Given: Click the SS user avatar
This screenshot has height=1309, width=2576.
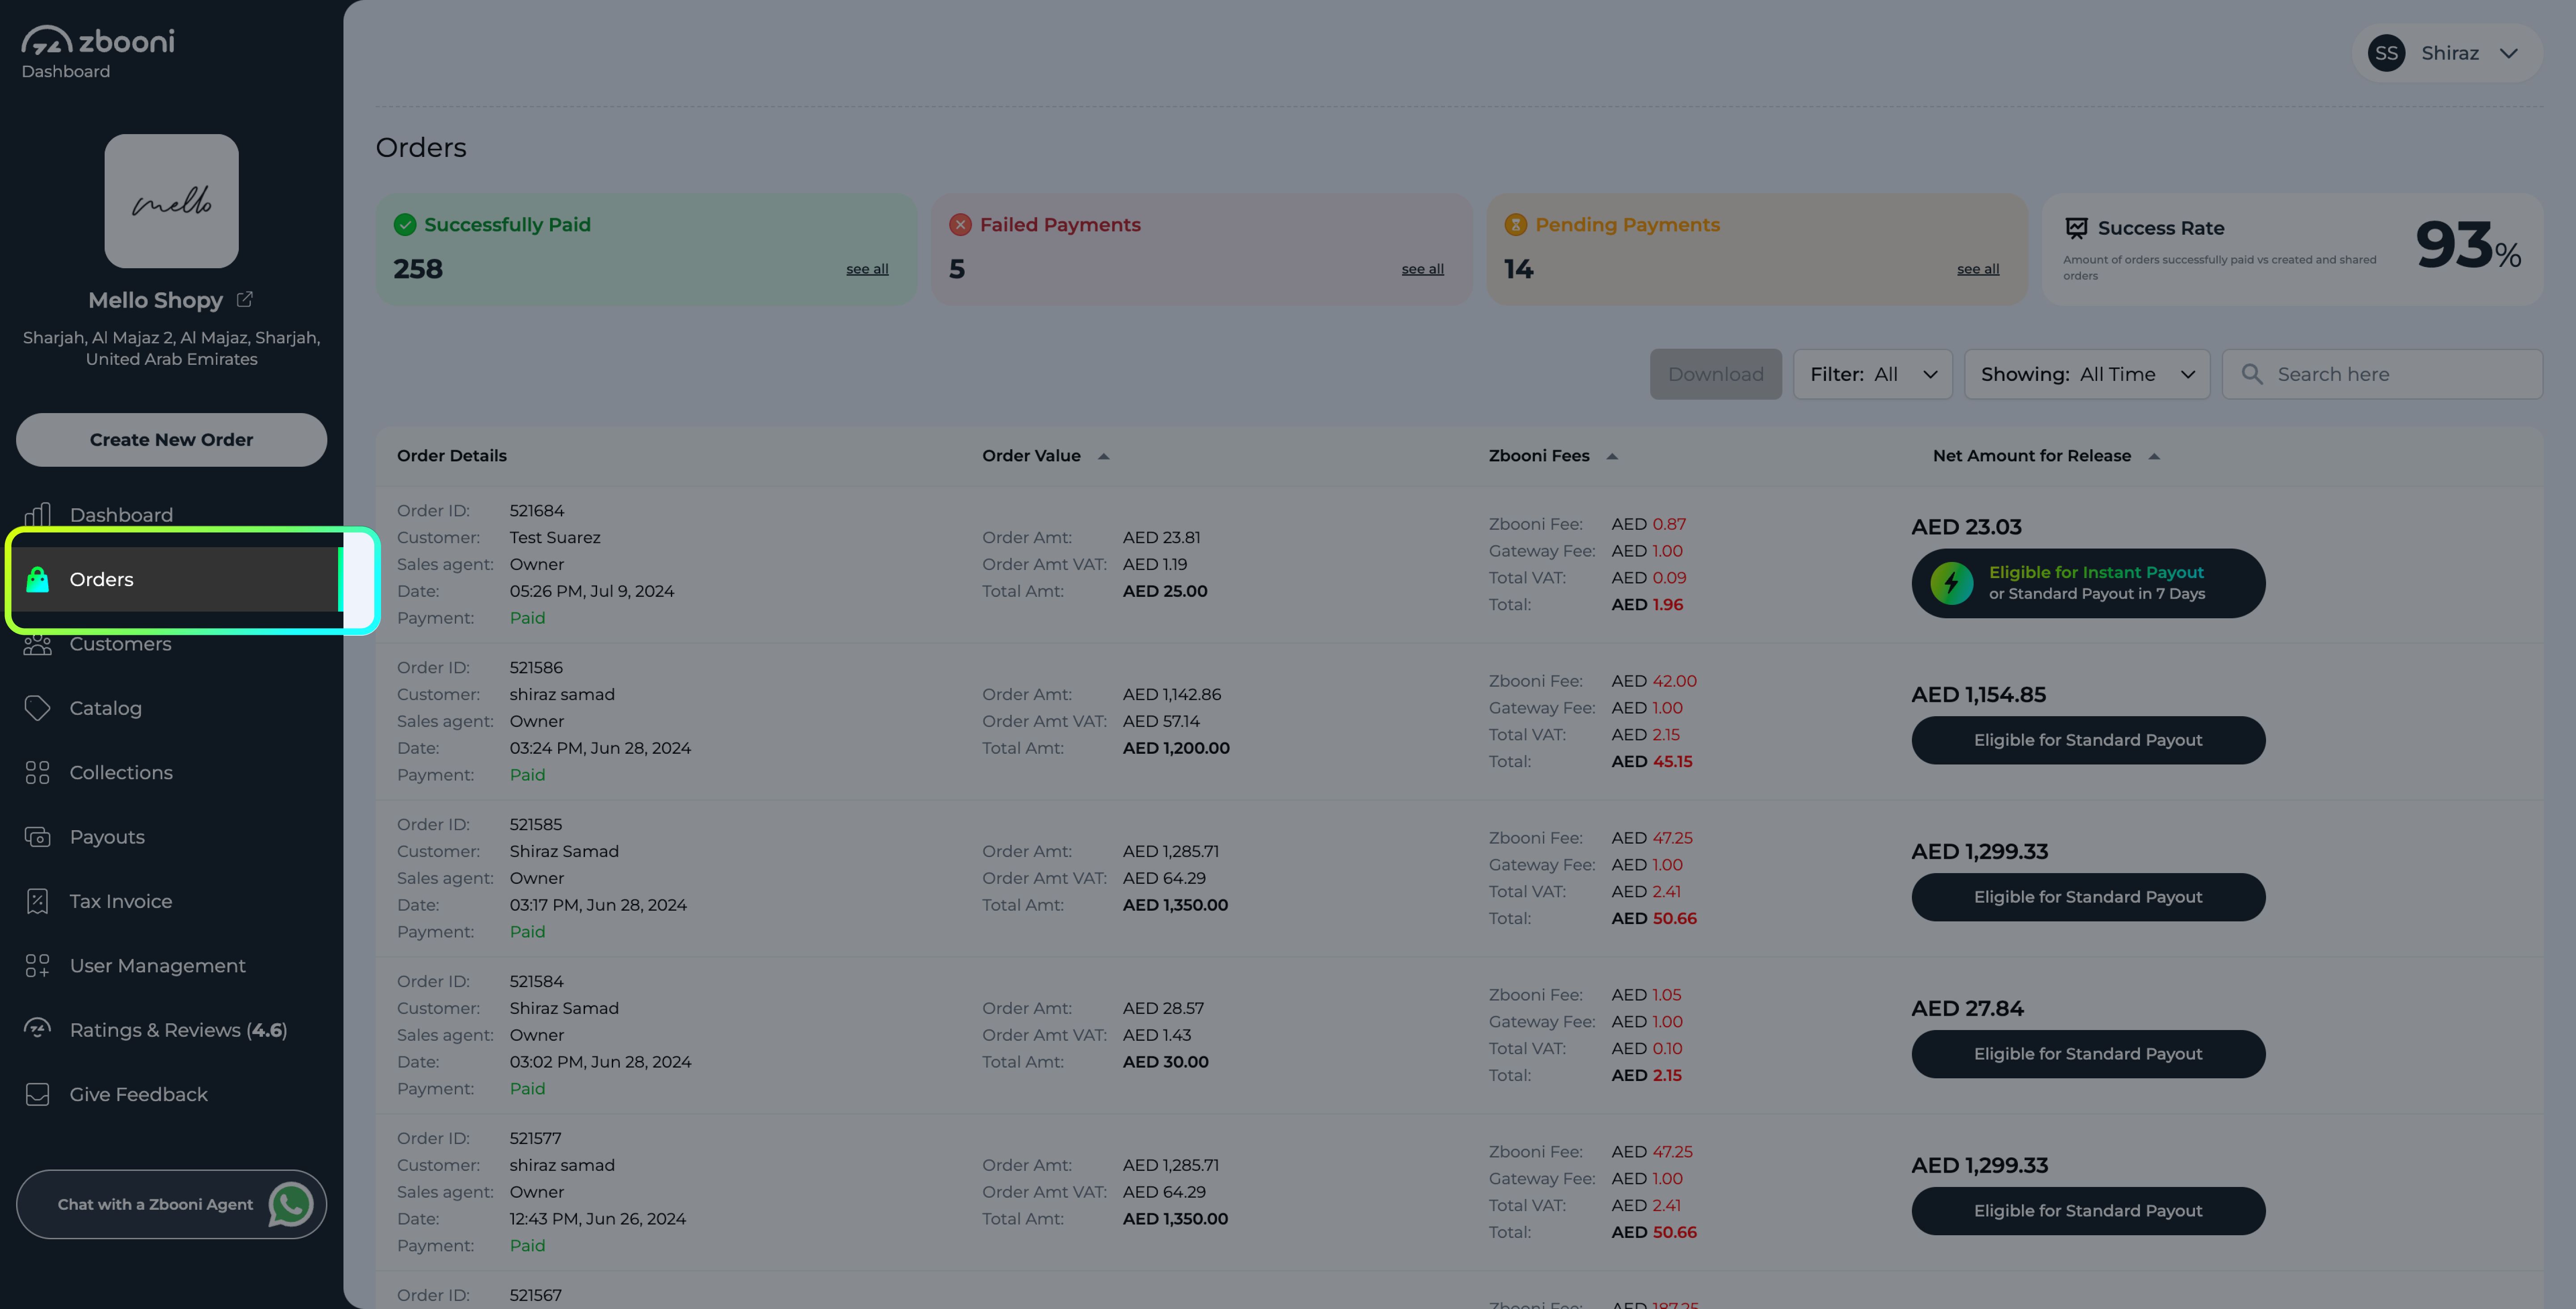Looking at the screenshot, I should tap(2386, 53).
